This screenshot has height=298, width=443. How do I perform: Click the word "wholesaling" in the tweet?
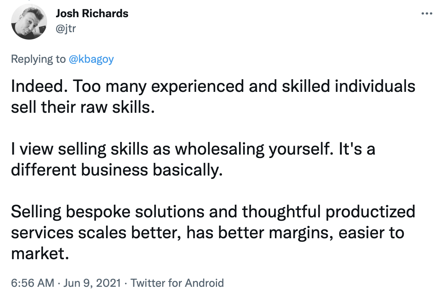point(220,149)
